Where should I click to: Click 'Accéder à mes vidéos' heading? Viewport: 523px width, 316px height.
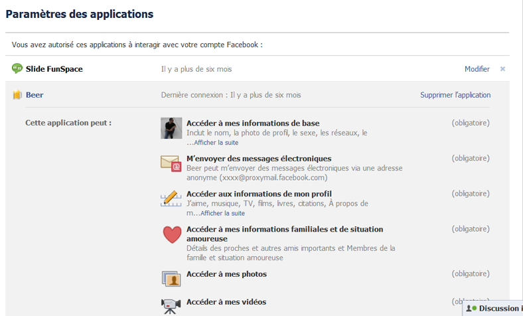(226, 302)
